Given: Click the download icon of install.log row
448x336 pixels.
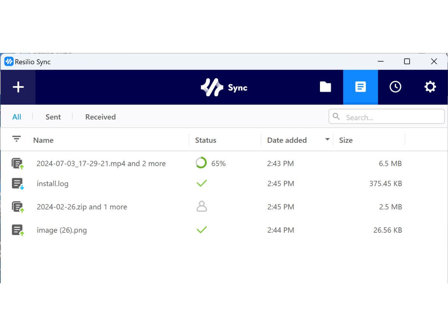Looking at the screenshot, I should (18, 184).
